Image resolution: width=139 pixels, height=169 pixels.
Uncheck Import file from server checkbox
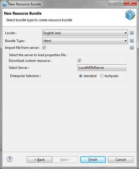tap(44, 47)
